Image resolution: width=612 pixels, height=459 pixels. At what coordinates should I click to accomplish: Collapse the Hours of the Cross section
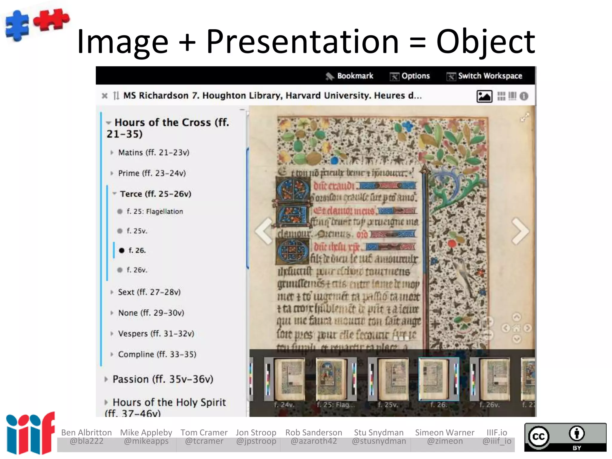(x=108, y=123)
